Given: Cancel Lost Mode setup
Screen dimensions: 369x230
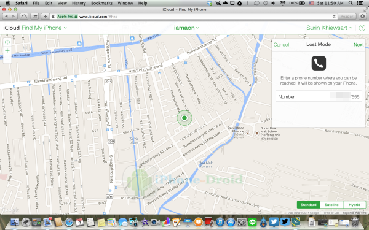Looking at the screenshot, I should tap(281, 45).
